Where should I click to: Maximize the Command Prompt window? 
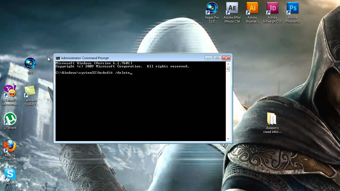tap(217, 58)
